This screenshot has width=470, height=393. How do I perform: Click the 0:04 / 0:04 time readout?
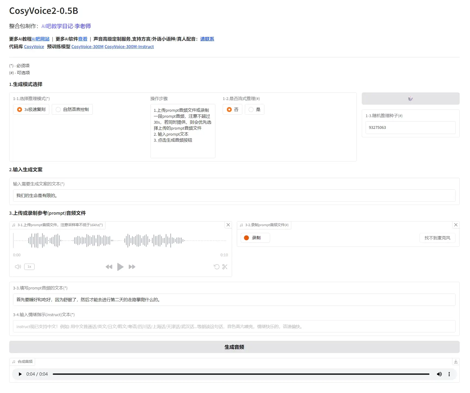pos(37,374)
